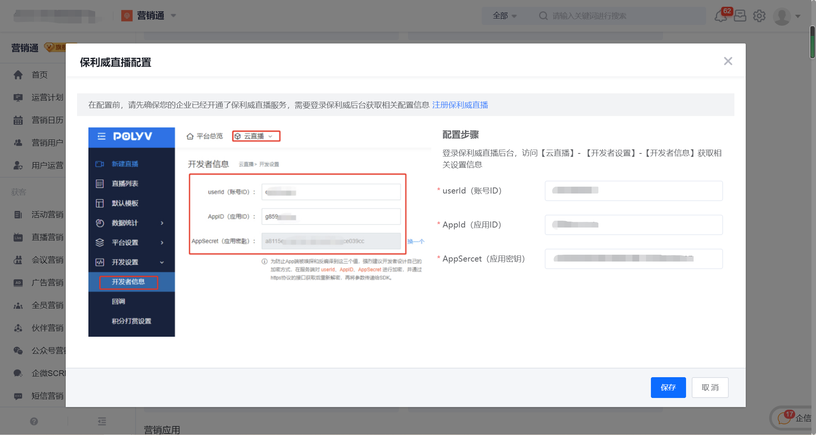Collapse the sidebar with the menu fold icon
816x435 pixels.
pos(102,421)
